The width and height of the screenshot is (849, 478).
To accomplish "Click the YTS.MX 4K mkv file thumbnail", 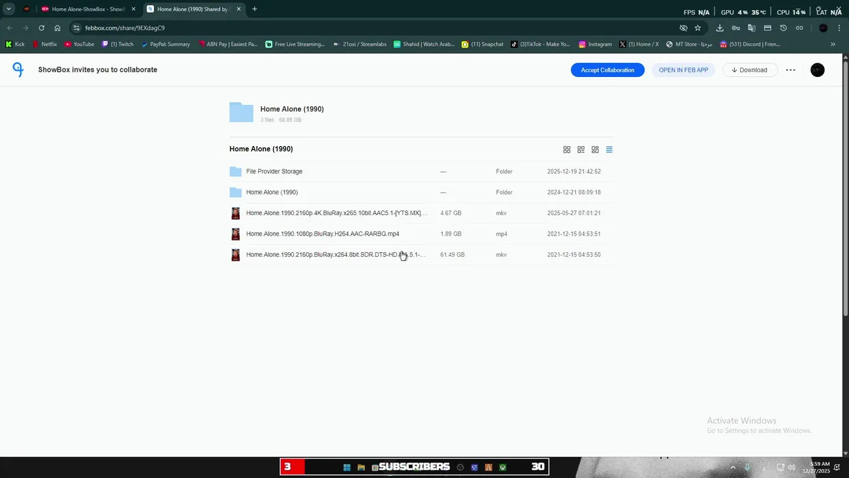I will 235,213.
